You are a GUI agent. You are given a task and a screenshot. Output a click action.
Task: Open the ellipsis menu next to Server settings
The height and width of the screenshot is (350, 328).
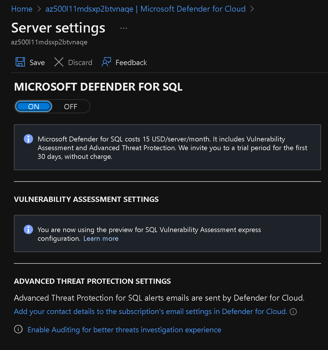[124, 28]
